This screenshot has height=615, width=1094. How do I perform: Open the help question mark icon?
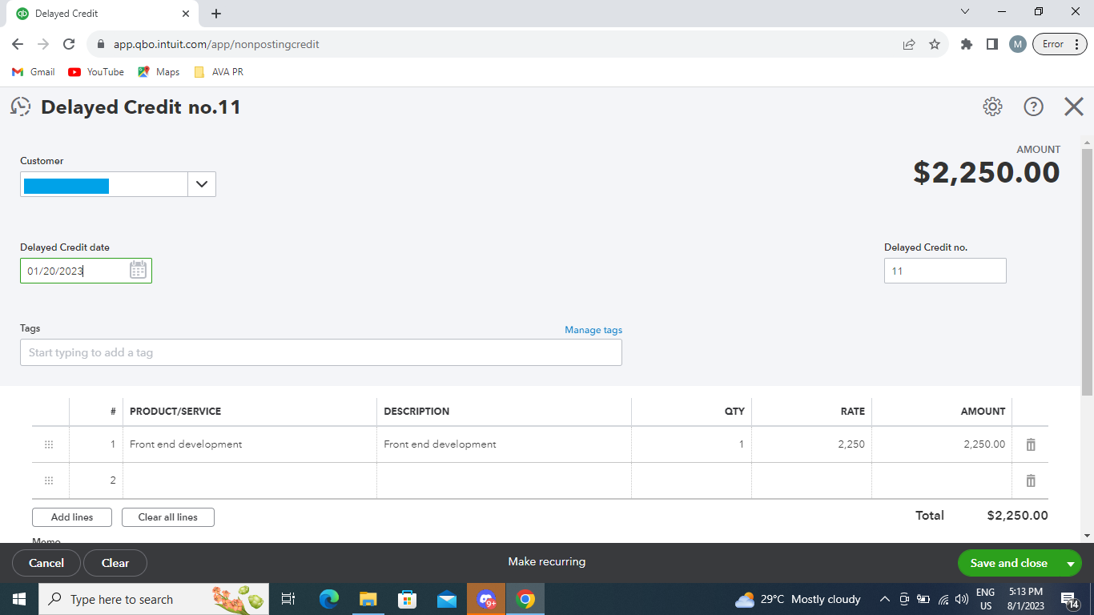point(1034,107)
